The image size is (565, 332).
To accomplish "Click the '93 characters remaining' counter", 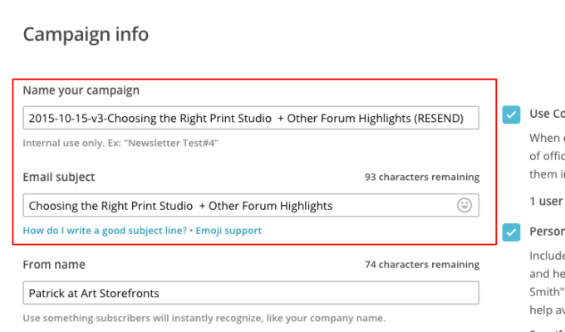I will [421, 178].
